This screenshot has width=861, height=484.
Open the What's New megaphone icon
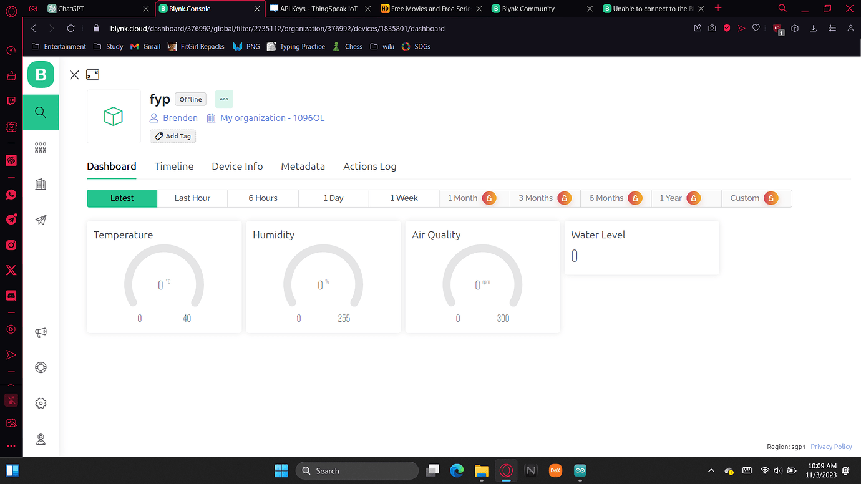pos(41,332)
